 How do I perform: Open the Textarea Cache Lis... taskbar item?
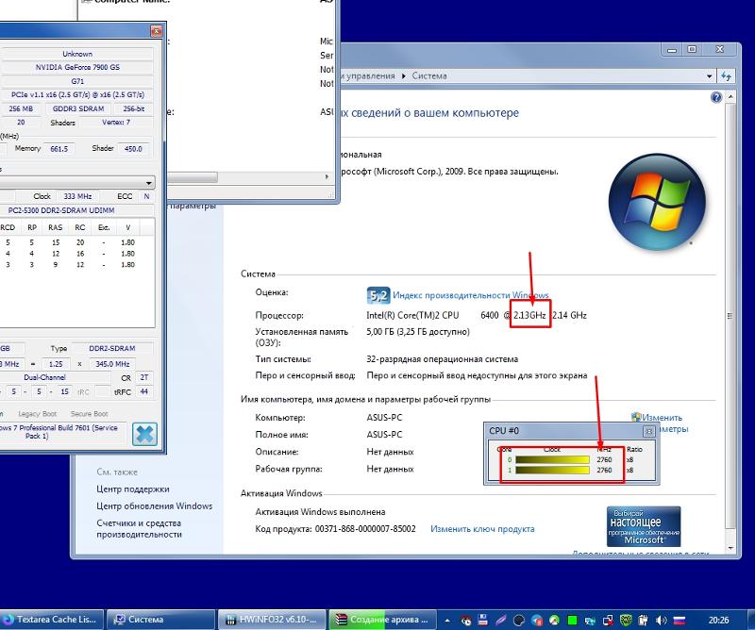point(51,620)
